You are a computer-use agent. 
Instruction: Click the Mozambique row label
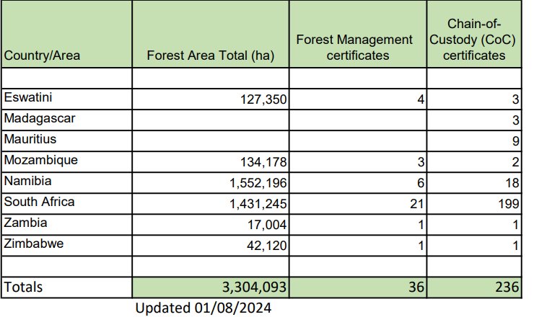(x=41, y=160)
